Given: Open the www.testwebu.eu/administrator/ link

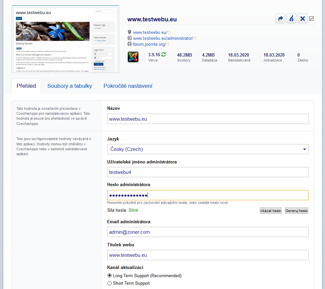Looking at the screenshot, I should (163, 38).
